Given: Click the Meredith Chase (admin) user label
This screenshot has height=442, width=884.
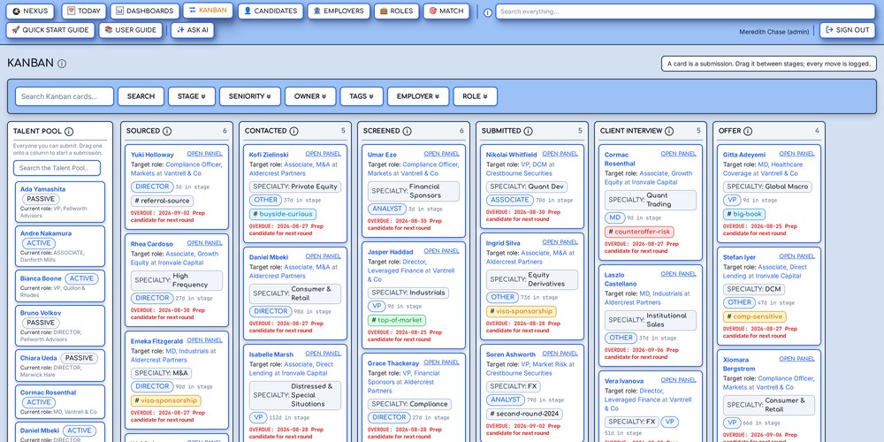Looking at the screenshot, I should coord(774,32).
